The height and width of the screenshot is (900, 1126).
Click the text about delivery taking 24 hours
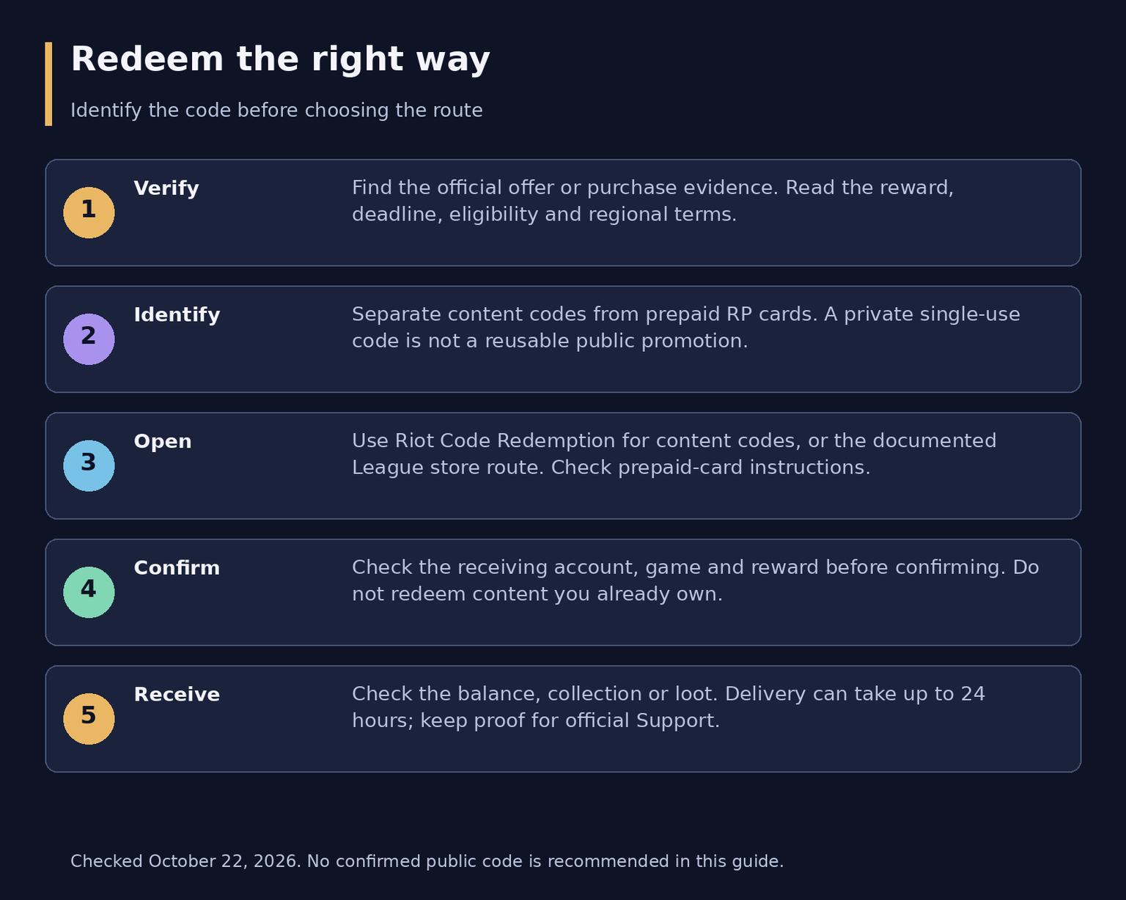click(x=668, y=707)
